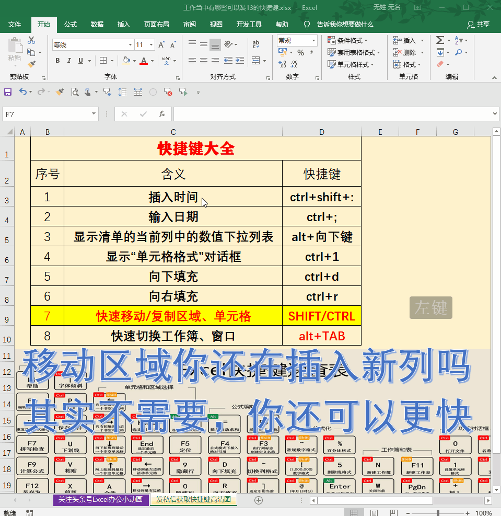Switch to the 视图 tab
This screenshot has height=516, width=501.
[216, 25]
